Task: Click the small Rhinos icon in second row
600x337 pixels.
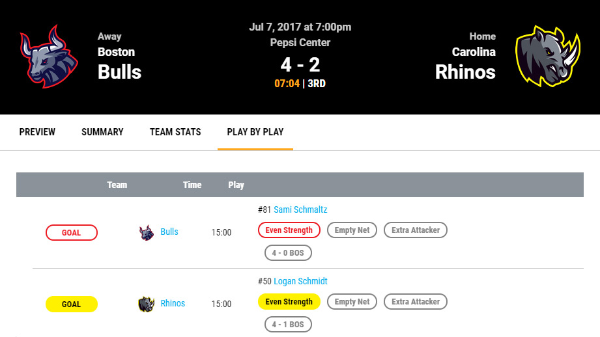Action: click(x=145, y=304)
